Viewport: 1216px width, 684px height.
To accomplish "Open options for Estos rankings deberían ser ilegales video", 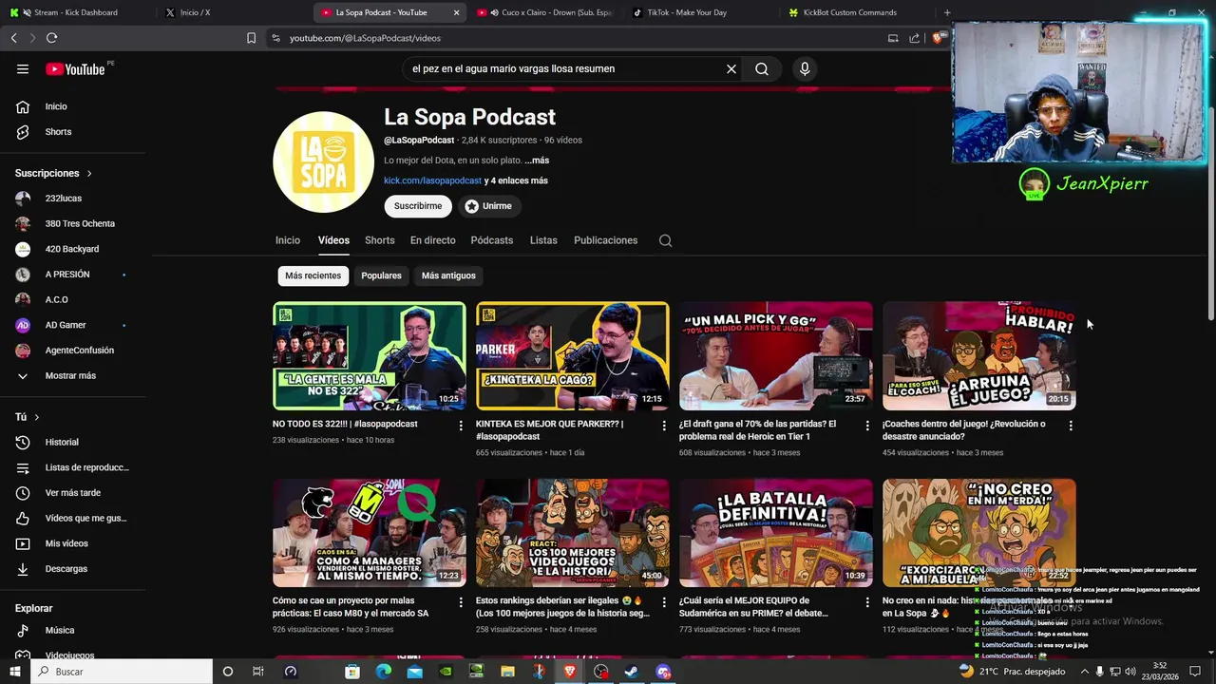I will [664, 602].
